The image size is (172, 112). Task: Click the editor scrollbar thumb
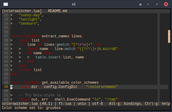pos(169,36)
